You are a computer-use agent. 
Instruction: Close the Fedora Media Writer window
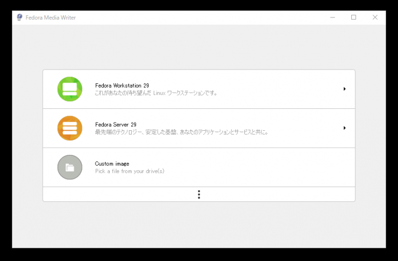(375, 17)
